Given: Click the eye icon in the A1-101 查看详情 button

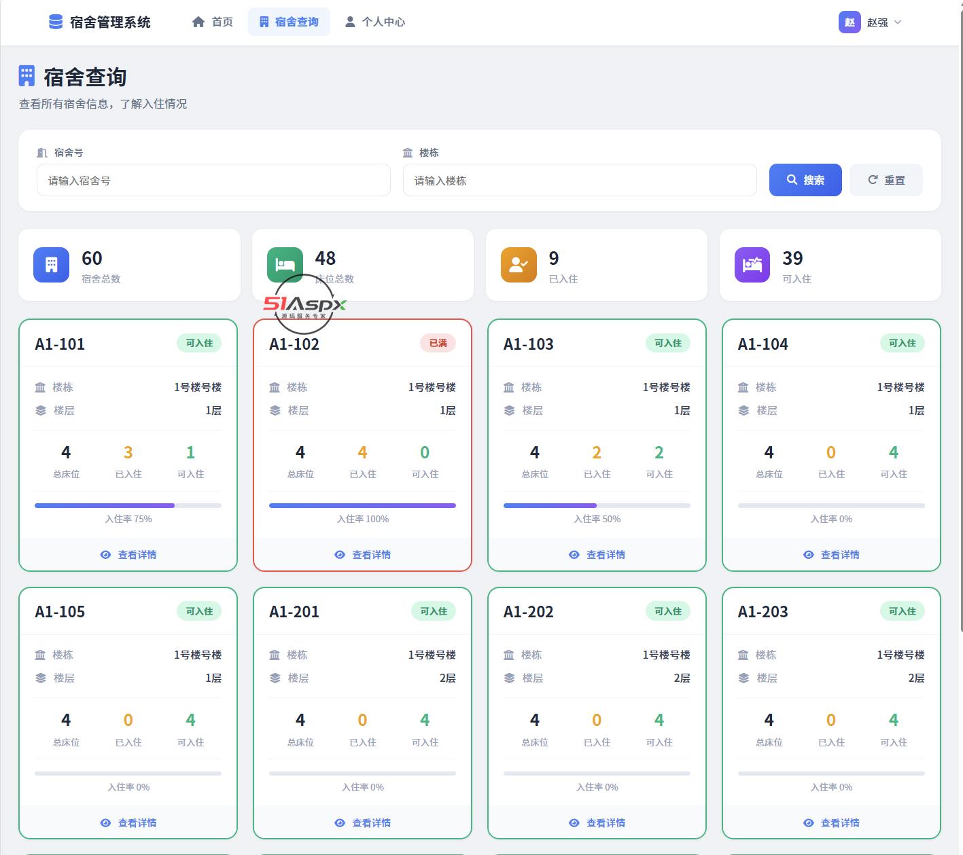Looking at the screenshot, I should 105,555.
